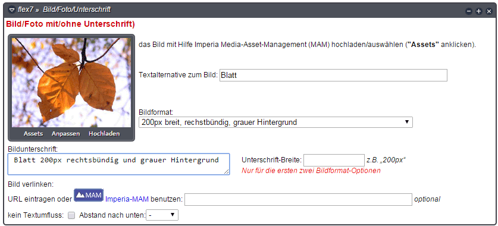Click the red 'Bild/Foto mit/ohne Unterschrift)' heading
498x226 pixels.
pos(71,24)
